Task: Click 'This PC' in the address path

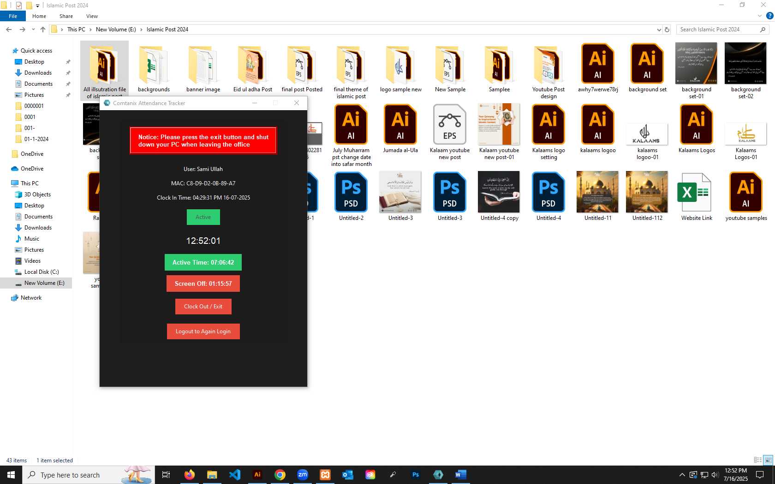Action: pos(76,30)
